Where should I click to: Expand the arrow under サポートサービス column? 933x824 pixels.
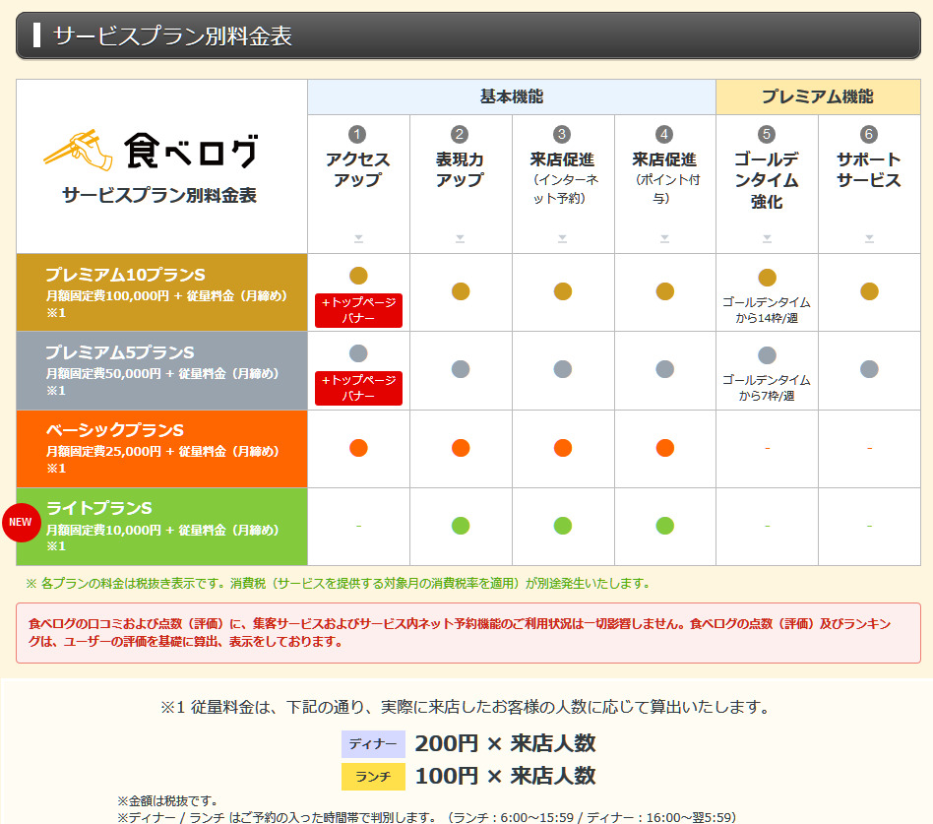click(869, 238)
